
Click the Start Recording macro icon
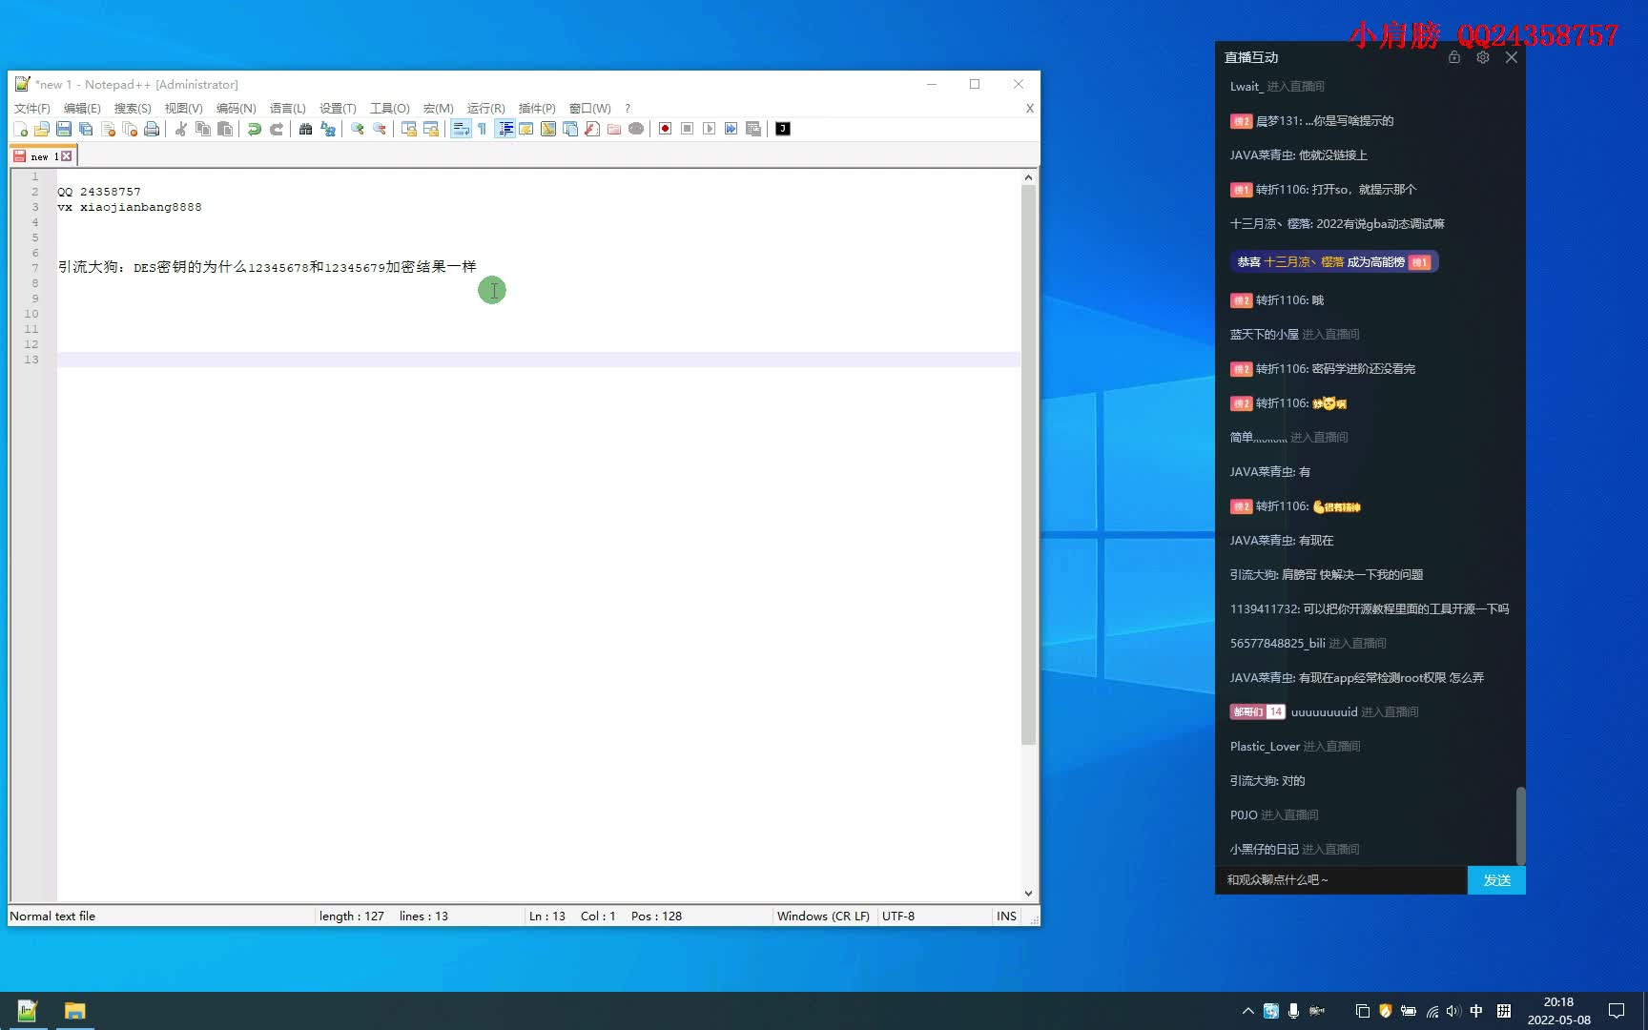[665, 129]
